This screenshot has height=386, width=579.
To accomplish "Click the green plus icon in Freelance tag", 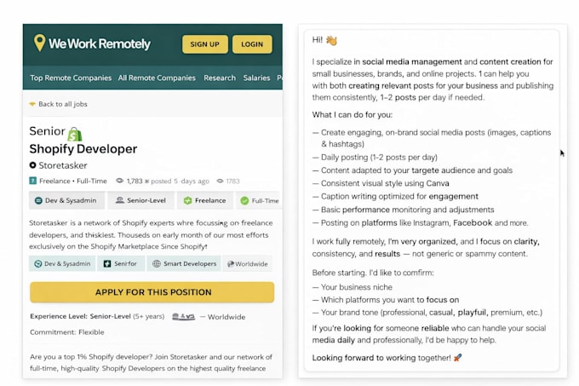I will [187, 200].
